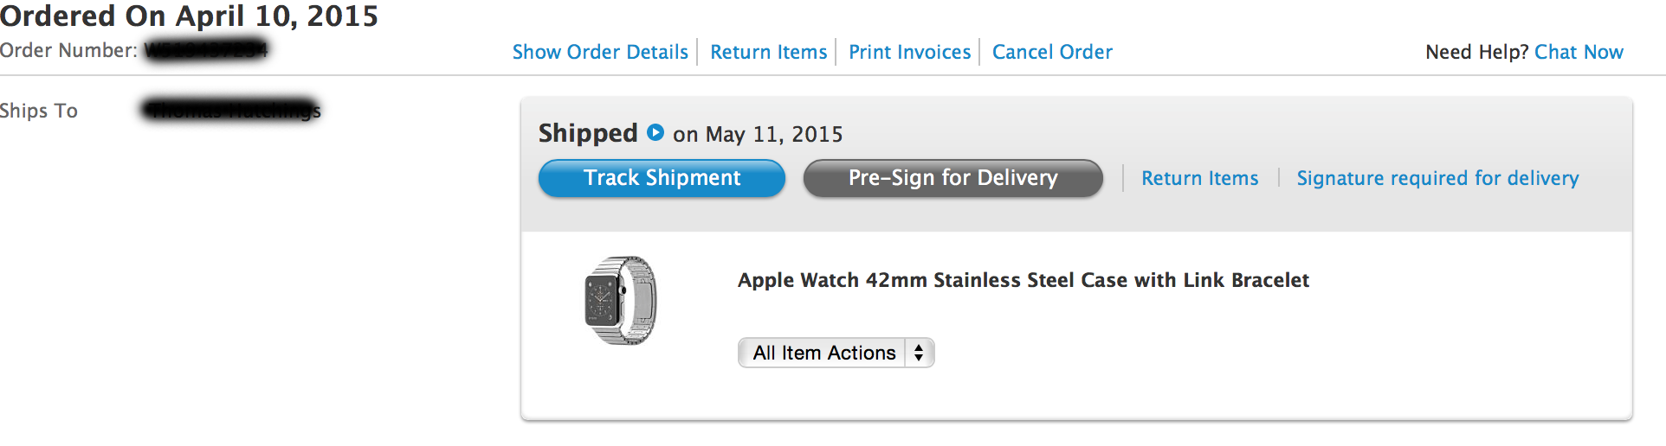The width and height of the screenshot is (1666, 446).
Task: Click Return Items inside the Shipped panel
Action: tap(1199, 178)
